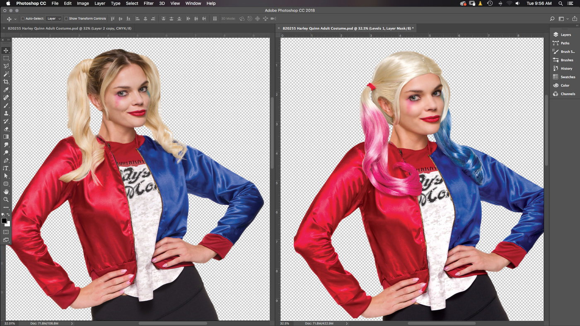Select the Crop tool
Image resolution: width=580 pixels, height=326 pixels.
6,82
